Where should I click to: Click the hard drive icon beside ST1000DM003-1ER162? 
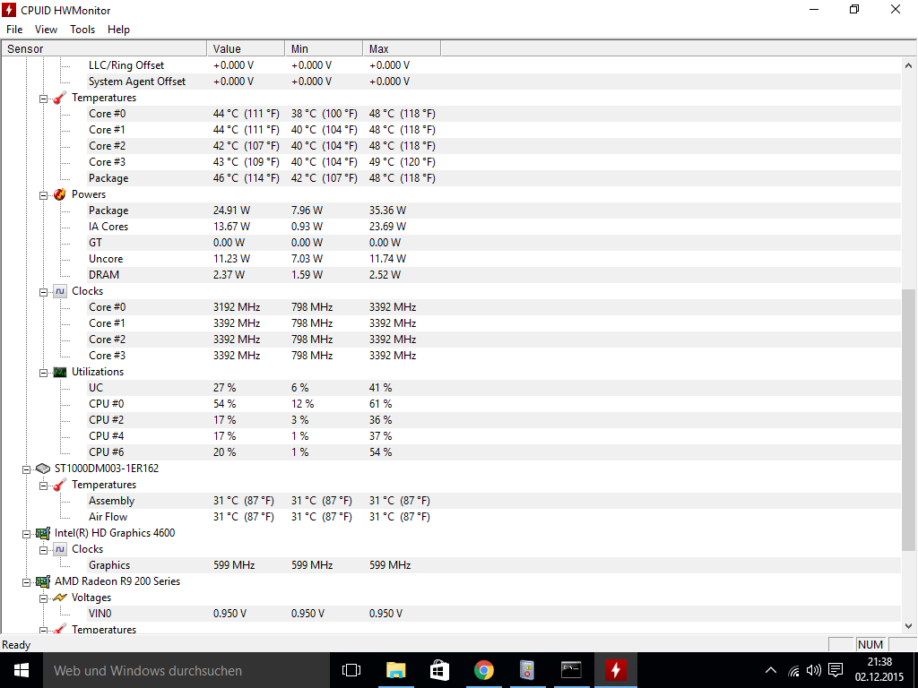[x=43, y=468]
